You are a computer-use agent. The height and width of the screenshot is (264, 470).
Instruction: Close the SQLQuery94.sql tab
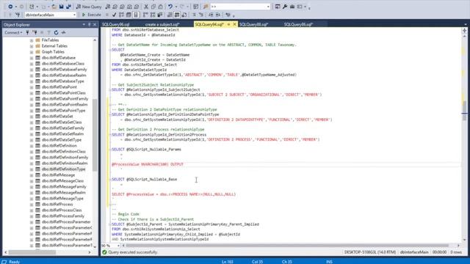coord(234,24)
